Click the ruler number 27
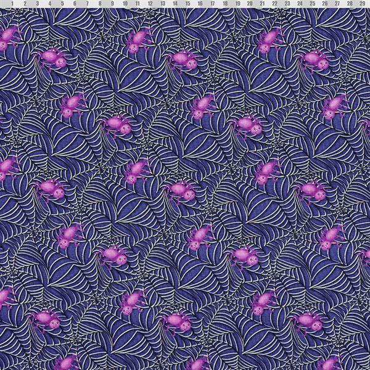 point(337,4)
